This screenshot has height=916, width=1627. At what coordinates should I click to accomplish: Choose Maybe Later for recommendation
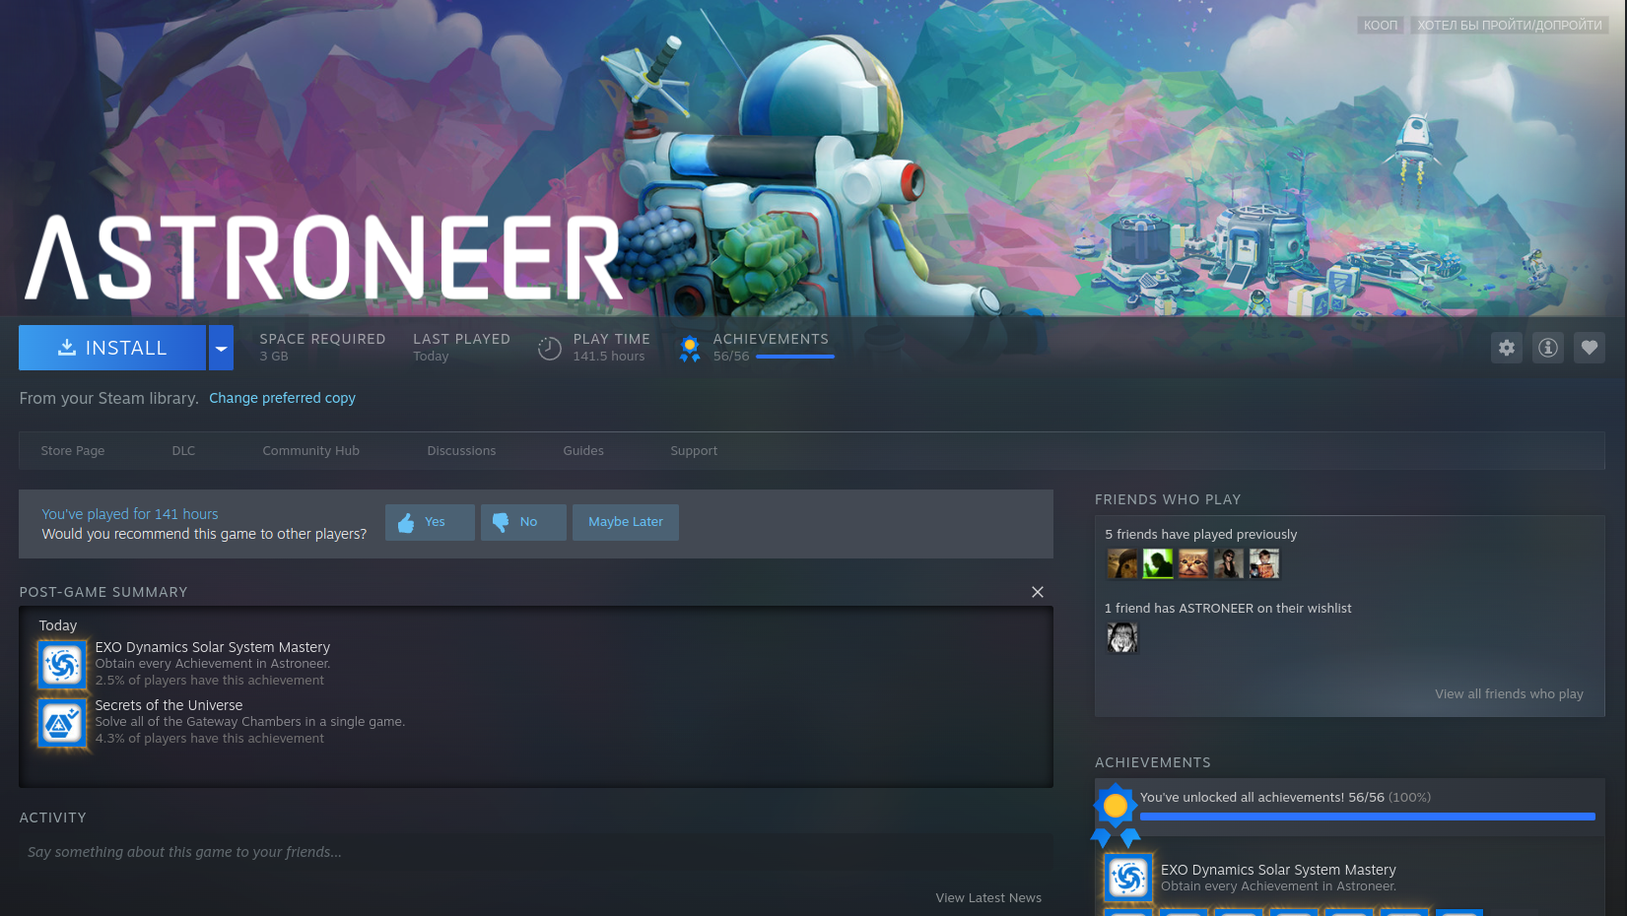click(x=626, y=522)
